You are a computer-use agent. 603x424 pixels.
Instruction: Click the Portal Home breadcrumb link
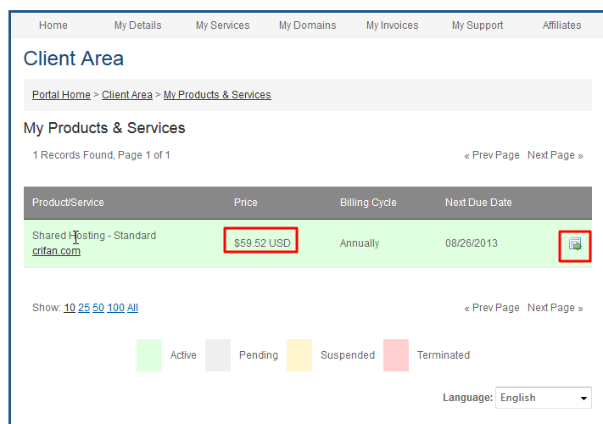coord(61,95)
